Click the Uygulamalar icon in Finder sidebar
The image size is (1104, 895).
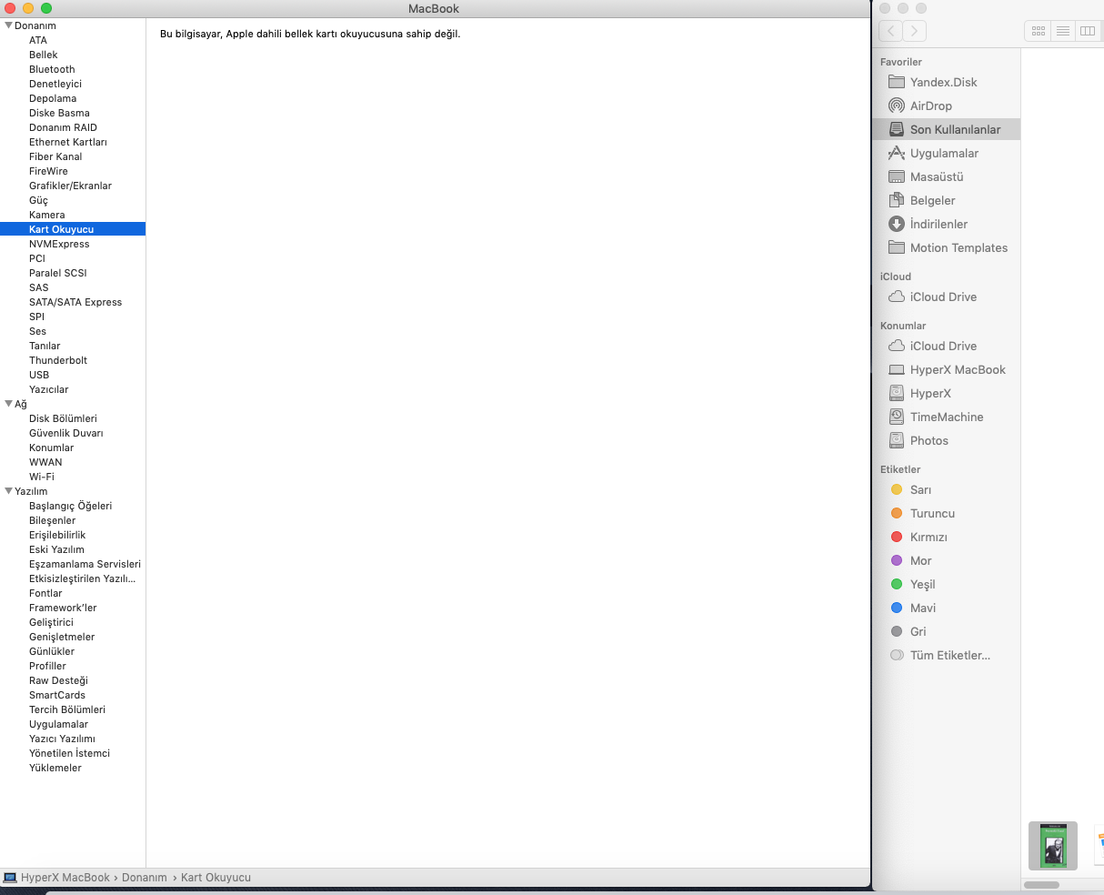(x=897, y=153)
